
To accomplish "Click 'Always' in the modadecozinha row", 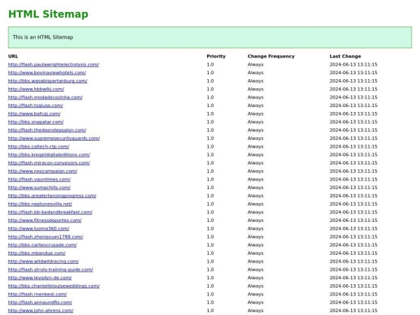I will pyautogui.click(x=255, y=97).
